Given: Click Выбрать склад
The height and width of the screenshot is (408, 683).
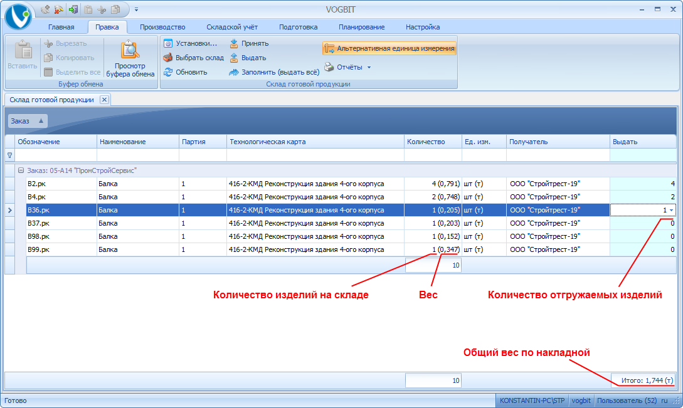Looking at the screenshot, I should [x=193, y=58].
